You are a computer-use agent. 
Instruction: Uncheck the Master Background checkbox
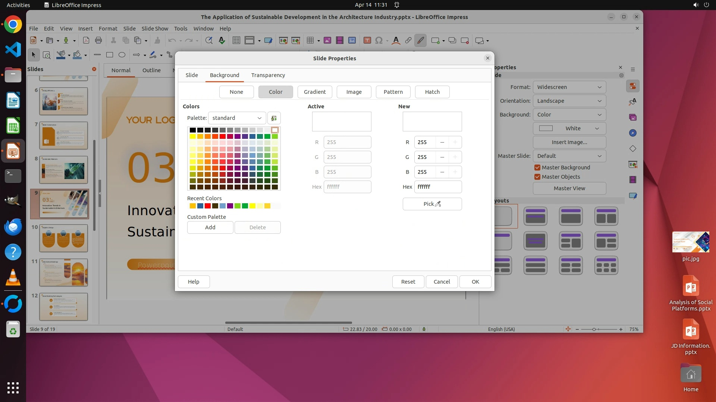[537, 167]
